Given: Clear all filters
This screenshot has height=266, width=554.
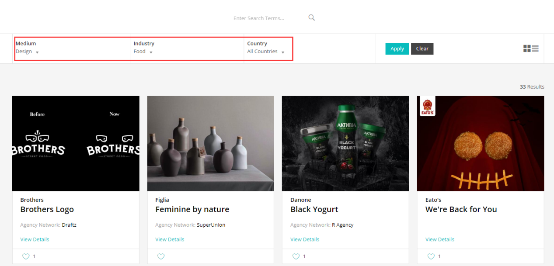Looking at the screenshot, I should click(x=422, y=48).
